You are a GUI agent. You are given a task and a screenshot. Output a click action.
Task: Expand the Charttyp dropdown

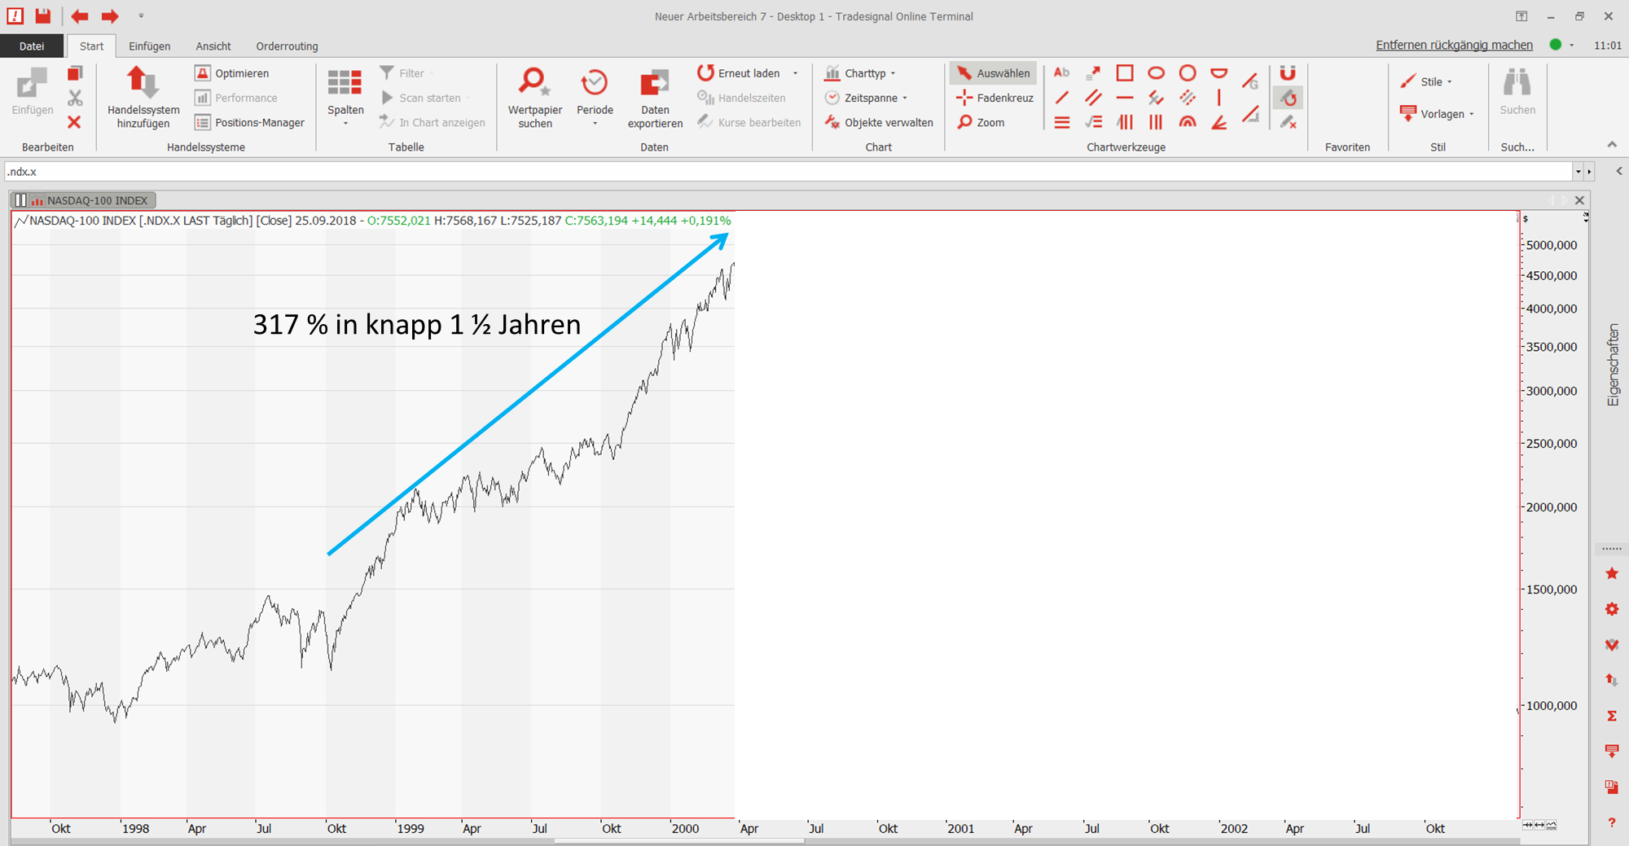[864, 73]
